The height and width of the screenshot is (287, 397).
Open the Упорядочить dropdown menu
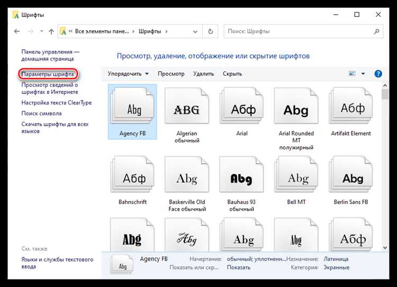click(x=128, y=74)
